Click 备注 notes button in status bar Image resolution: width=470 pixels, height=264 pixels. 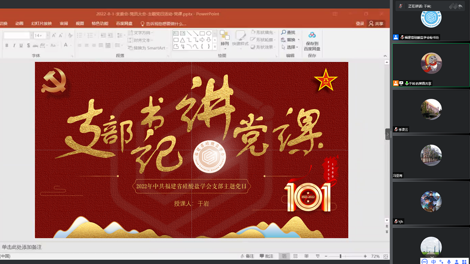(x=247, y=256)
